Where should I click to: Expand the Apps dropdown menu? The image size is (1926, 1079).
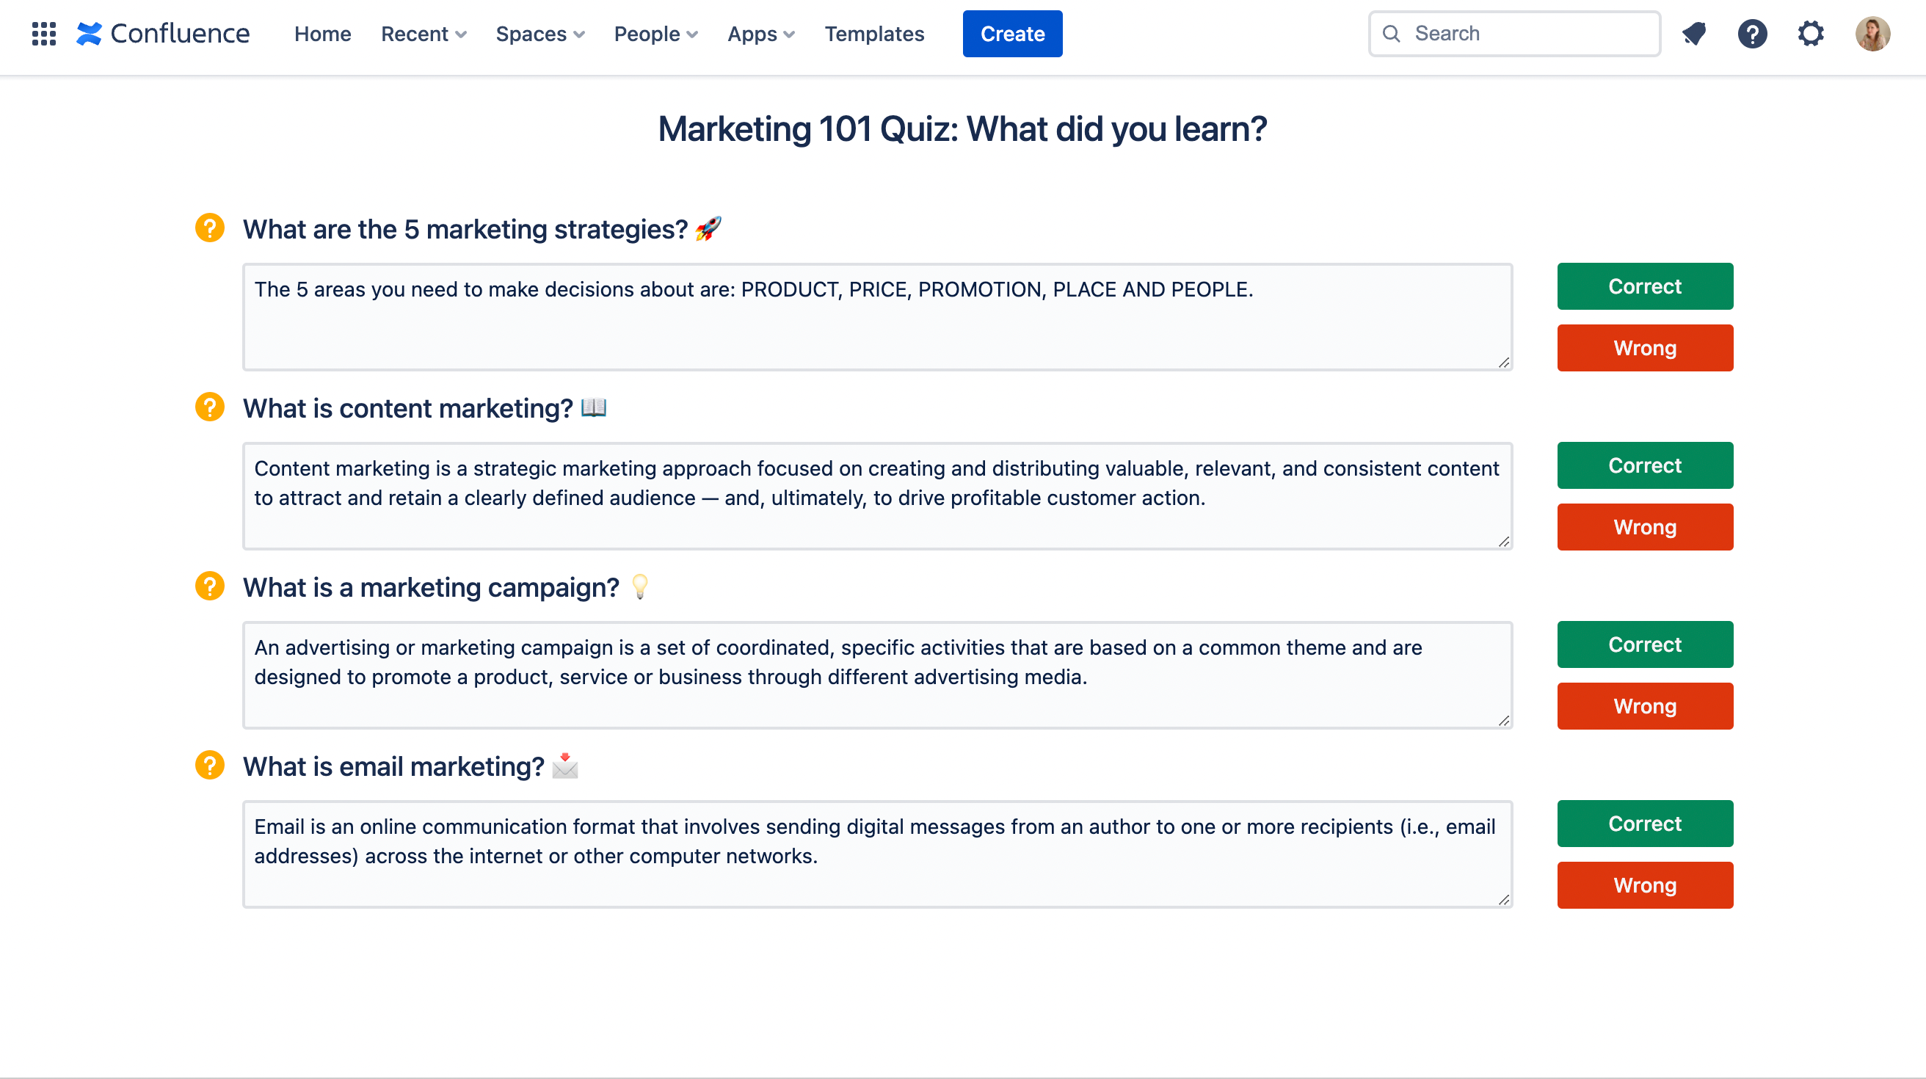tap(761, 34)
